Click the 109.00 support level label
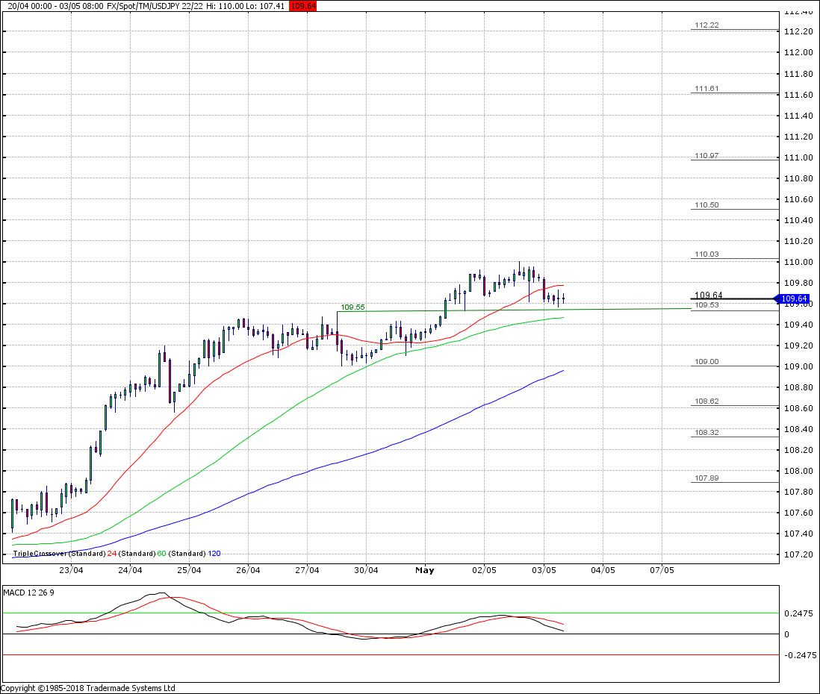820x694 pixels. [706, 362]
